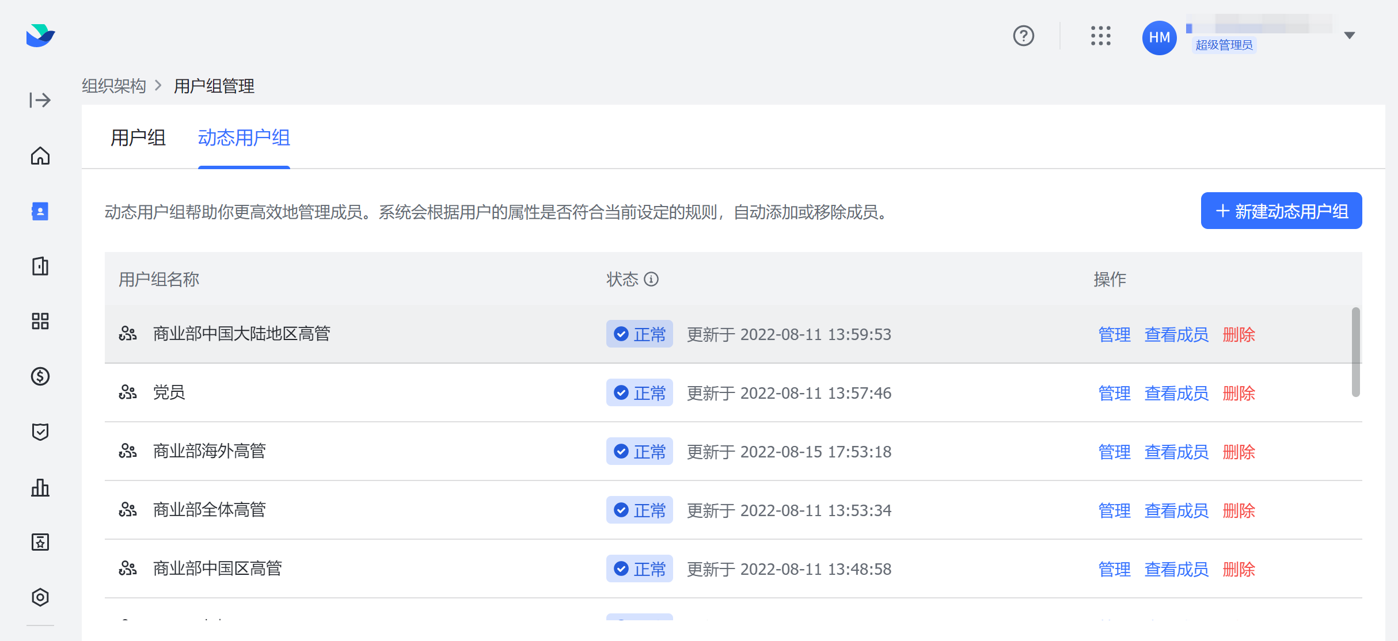Image resolution: width=1398 pixels, height=641 pixels.
Task: Click the HM user avatar
Action: tap(1159, 38)
